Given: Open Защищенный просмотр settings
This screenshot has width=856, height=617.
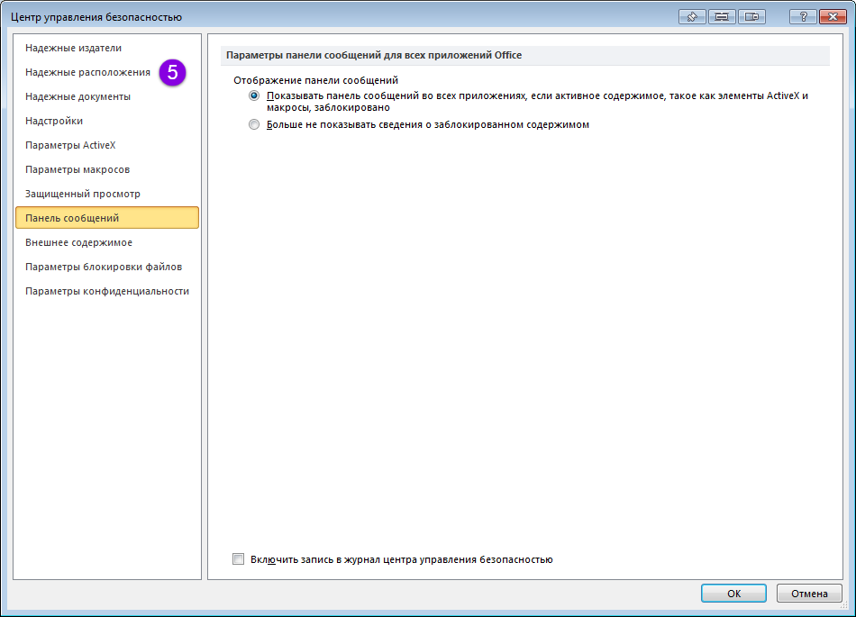Looking at the screenshot, I should [x=107, y=194].
